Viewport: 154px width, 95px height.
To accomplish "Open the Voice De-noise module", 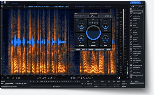I will tap(135, 70).
